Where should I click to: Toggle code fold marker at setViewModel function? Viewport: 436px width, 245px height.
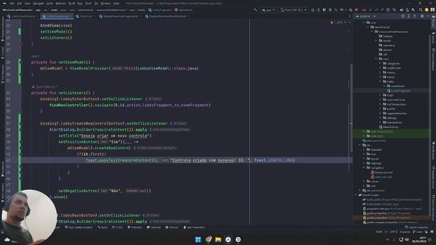click(x=20, y=63)
